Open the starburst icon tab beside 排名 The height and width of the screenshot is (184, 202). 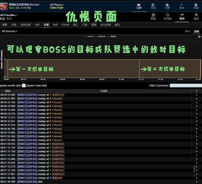167,6
